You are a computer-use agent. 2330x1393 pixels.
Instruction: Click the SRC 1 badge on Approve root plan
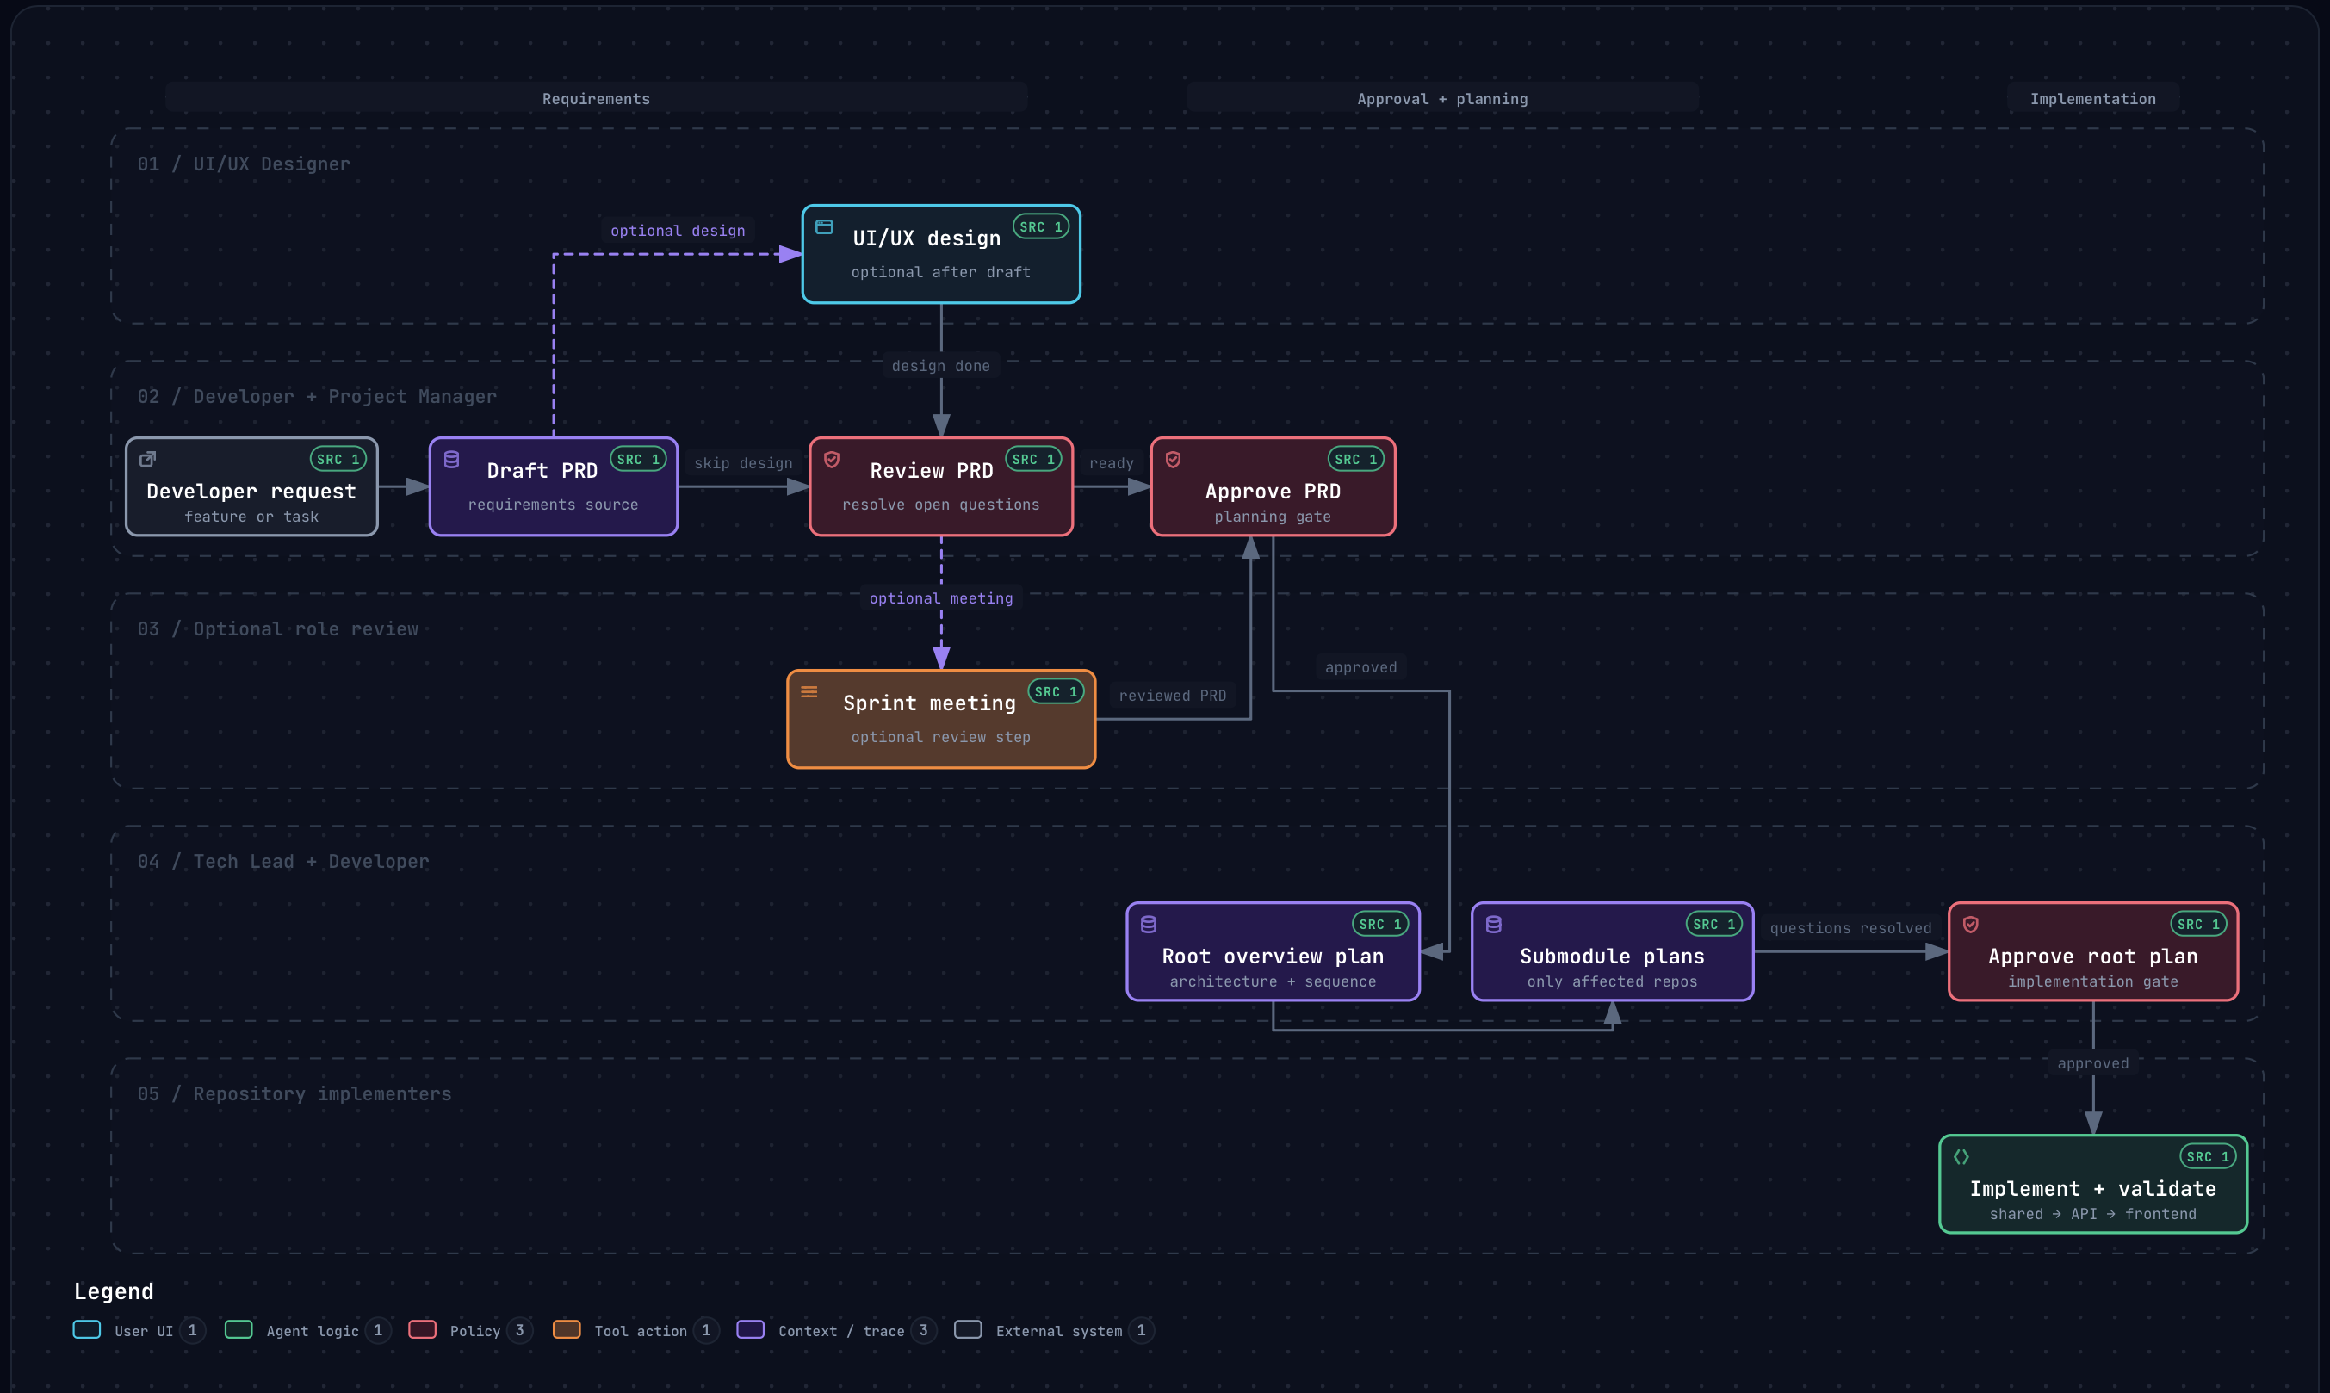(2198, 925)
